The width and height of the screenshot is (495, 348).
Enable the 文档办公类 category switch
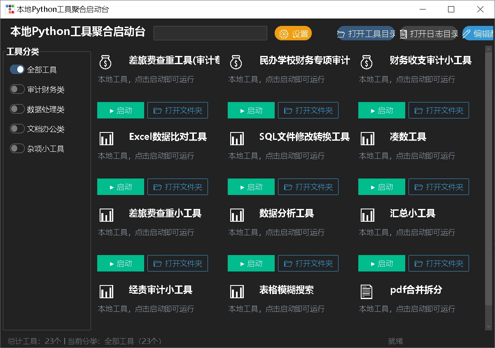tap(17, 129)
